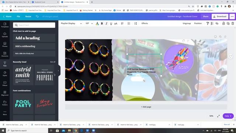This screenshot has width=236, height=133.
Task: Select the red script font combination
Action: point(45,103)
